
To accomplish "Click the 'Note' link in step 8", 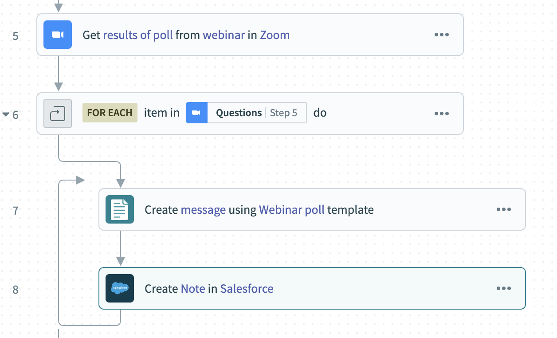I will click(x=193, y=289).
